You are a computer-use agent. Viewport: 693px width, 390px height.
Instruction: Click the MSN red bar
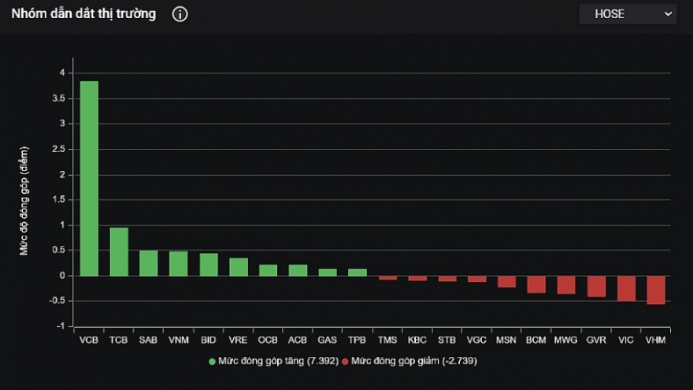coord(506,281)
